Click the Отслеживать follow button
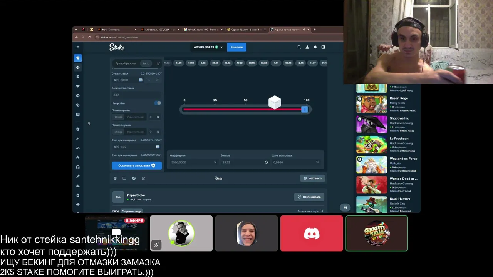 (x=309, y=197)
